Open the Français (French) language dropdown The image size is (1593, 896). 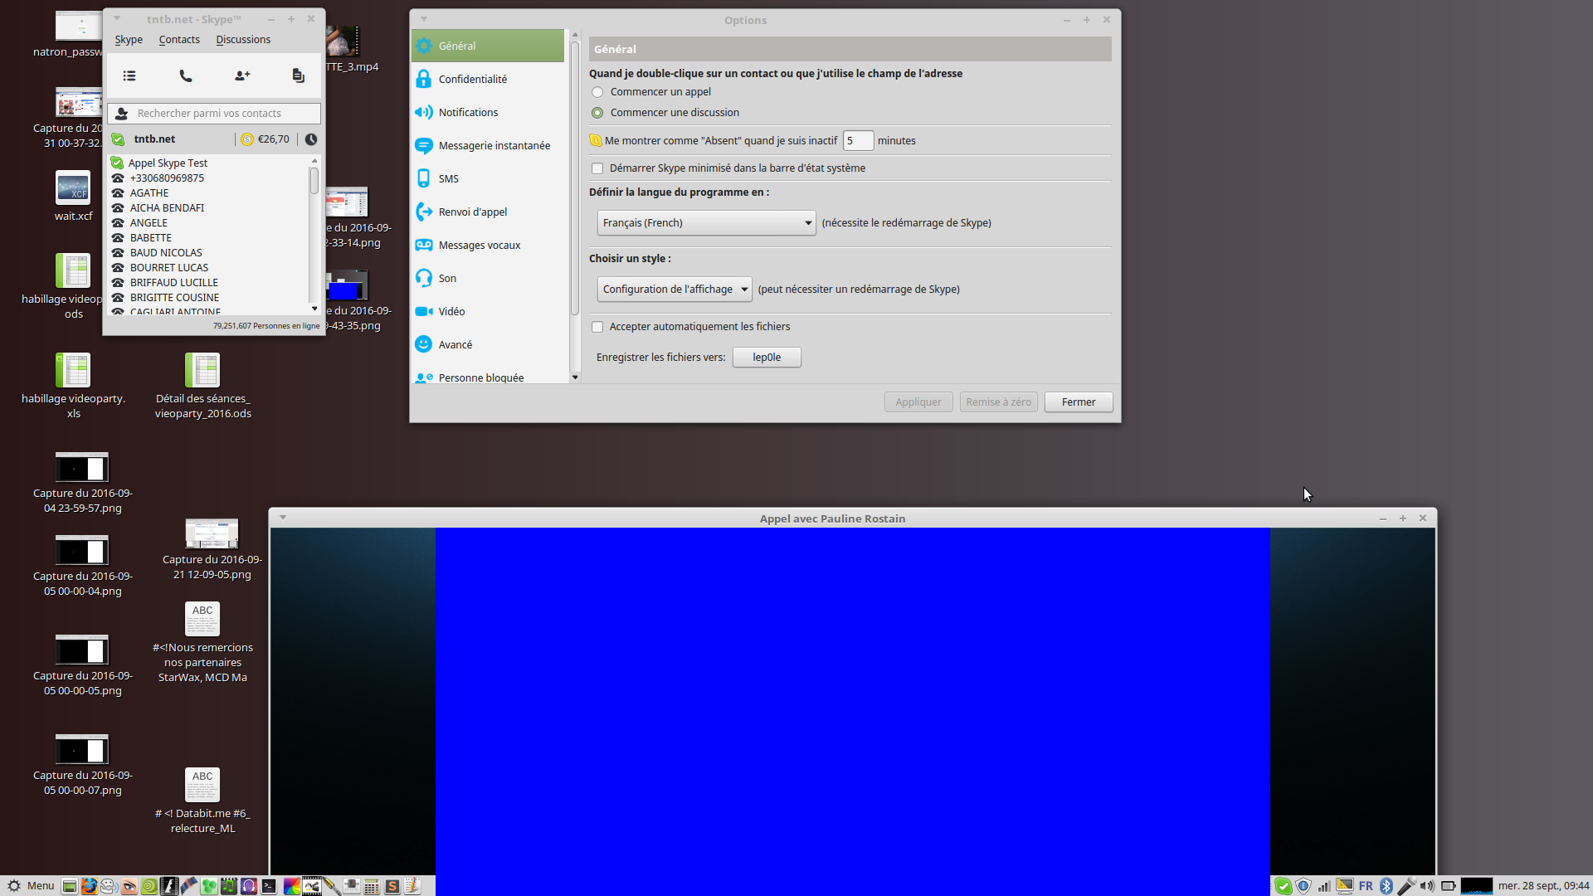coord(706,222)
